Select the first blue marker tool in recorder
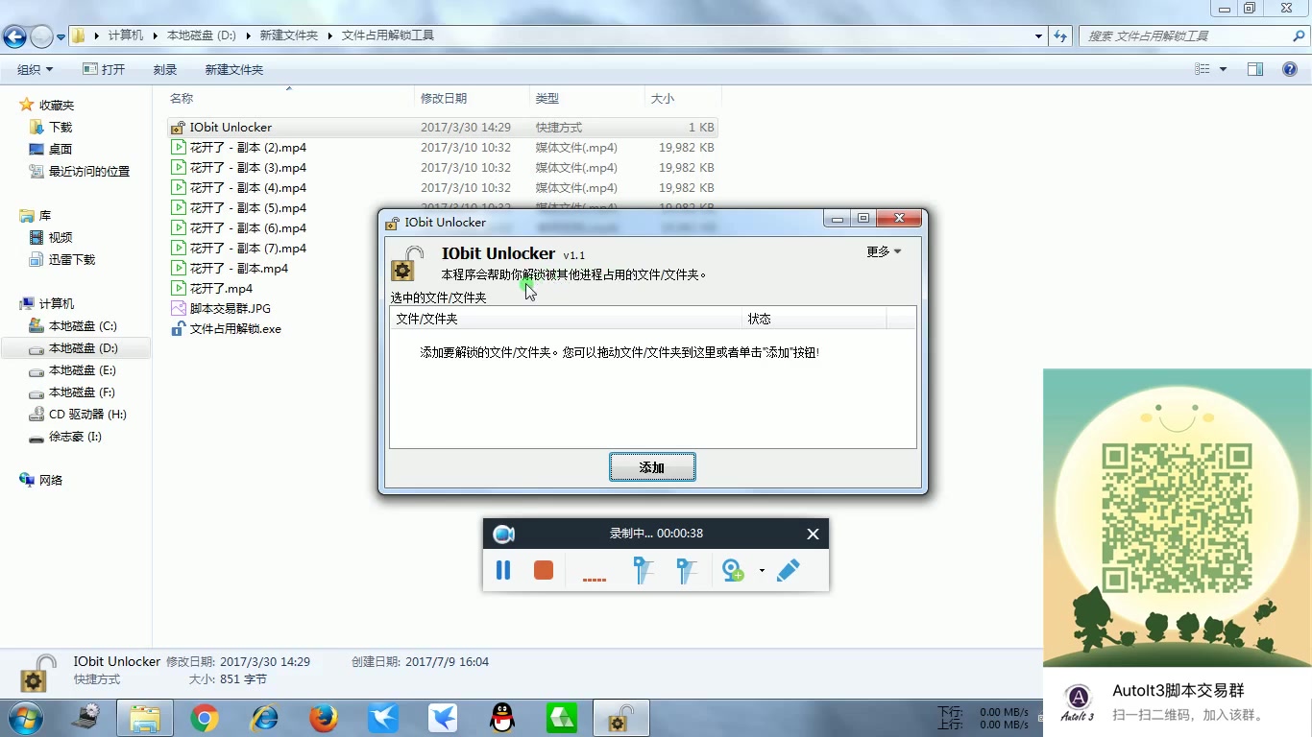The height and width of the screenshot is (737, 1312). point(644,571)
